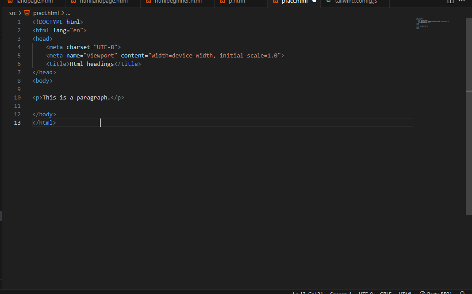The width and height of the screenshot is (472, 294).
Task: Change the language mode via the 'HTML' status item
Action: click(x=405, y=293)
